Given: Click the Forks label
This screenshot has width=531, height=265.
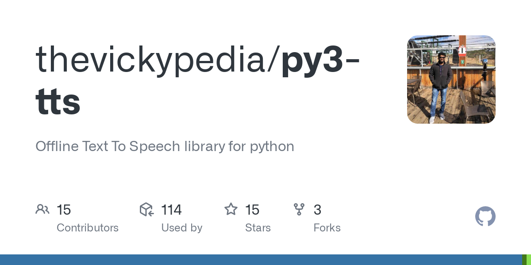Looking at the screenshot, I should [x=327, y=228].
